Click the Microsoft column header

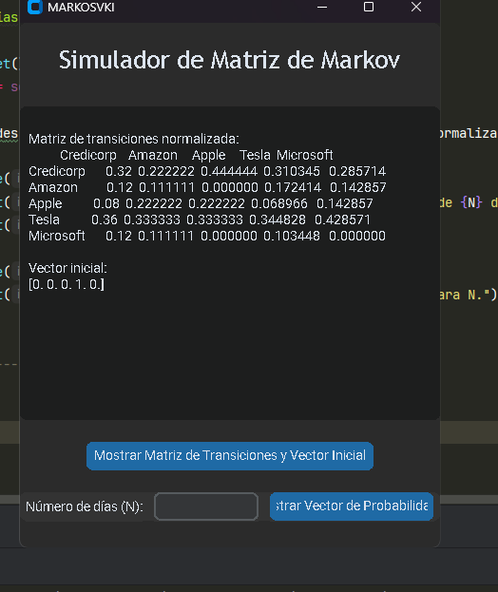(x=305, y=155)
